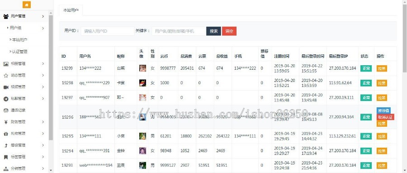Focus the 关键字 search field
407x173 pixels.
[x=179, y=31]
